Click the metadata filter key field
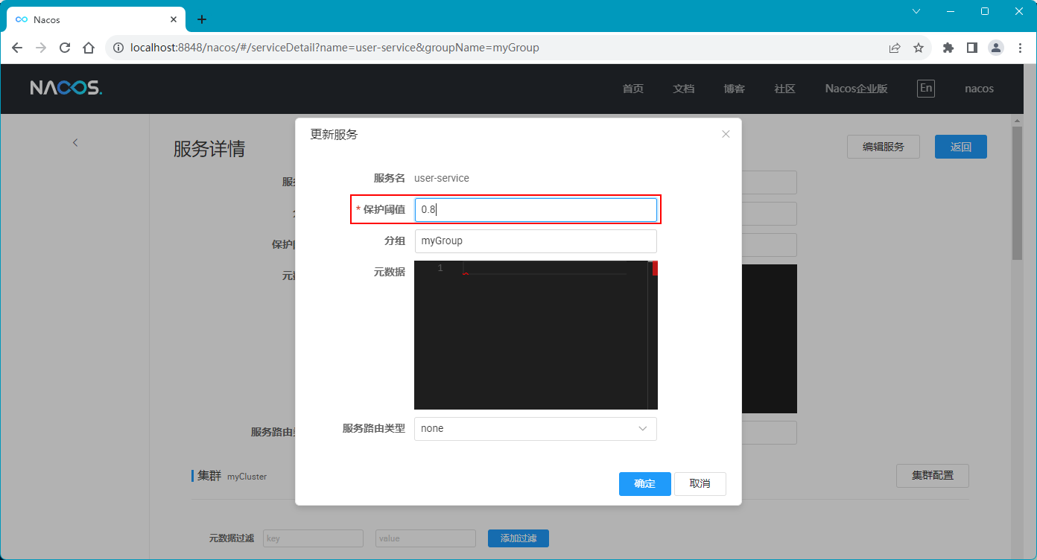 tap(313, 538)
